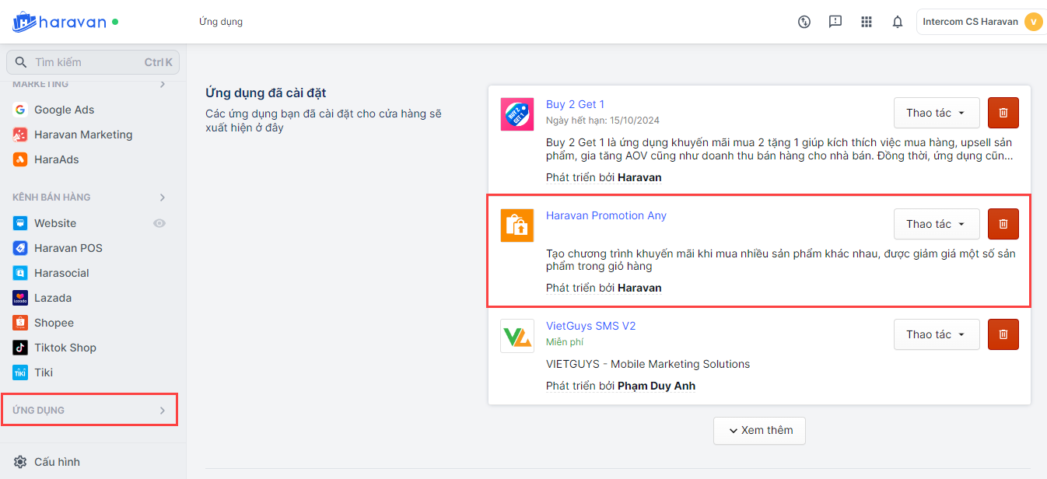Click the Ứng dụng đã cài đặt heading
The width and height of the screenshot is (1047, 479).
click(x=266, y=93)
